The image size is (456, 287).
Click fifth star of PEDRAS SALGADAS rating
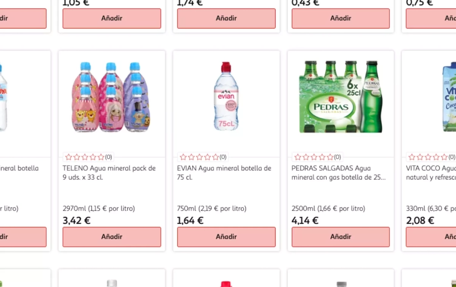(x=330, y=157)
